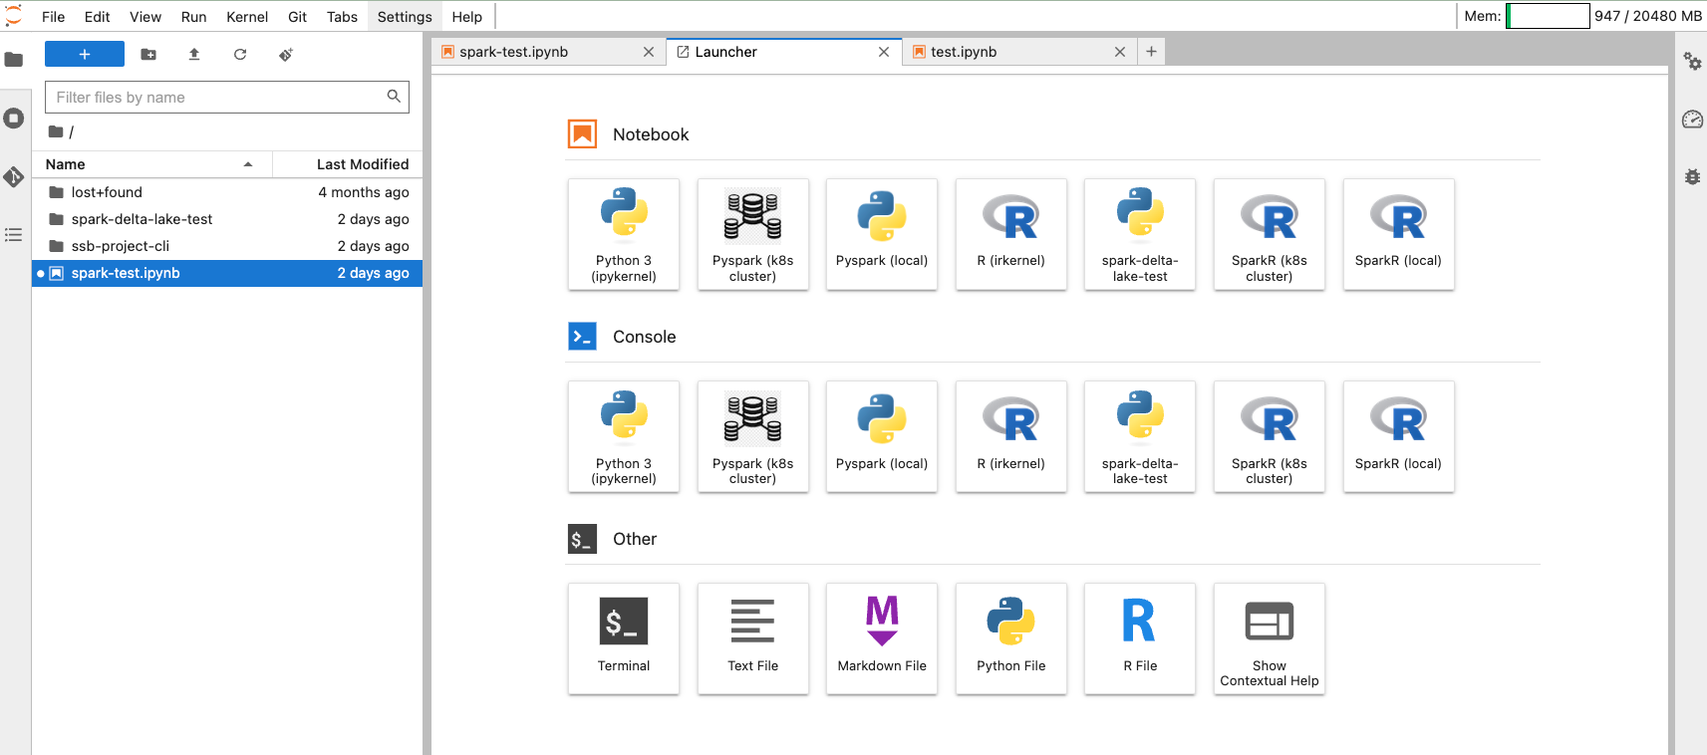
Task: Open the Git menu
Action: 297,17
